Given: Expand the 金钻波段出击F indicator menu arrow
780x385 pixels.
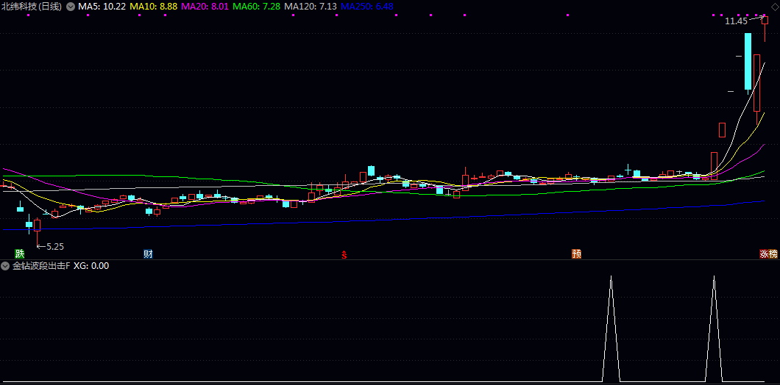Looking at the screenshot, I should pyautogui.click(x=5, y=266).
